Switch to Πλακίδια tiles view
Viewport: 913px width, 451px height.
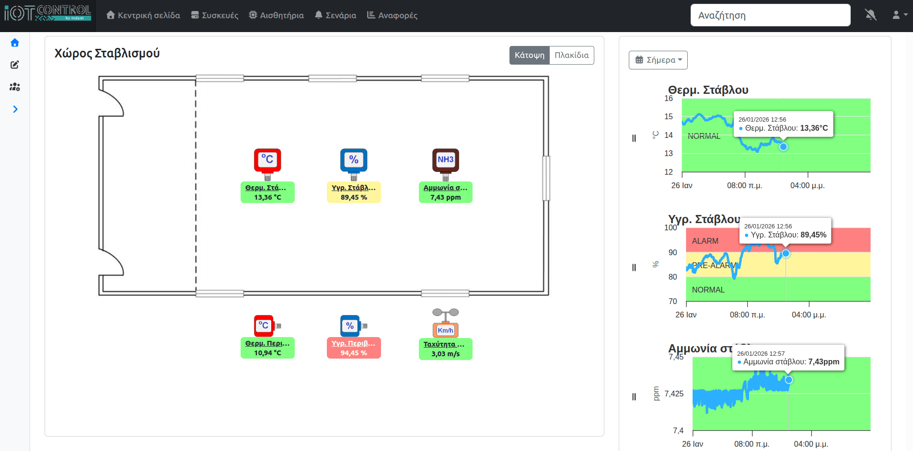click(x=571, y=55)
